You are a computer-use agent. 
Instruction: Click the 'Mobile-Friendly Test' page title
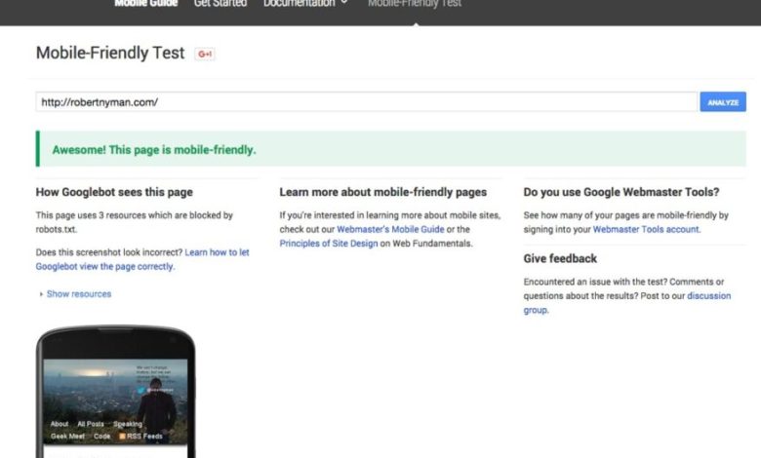(x=110, y=53)
